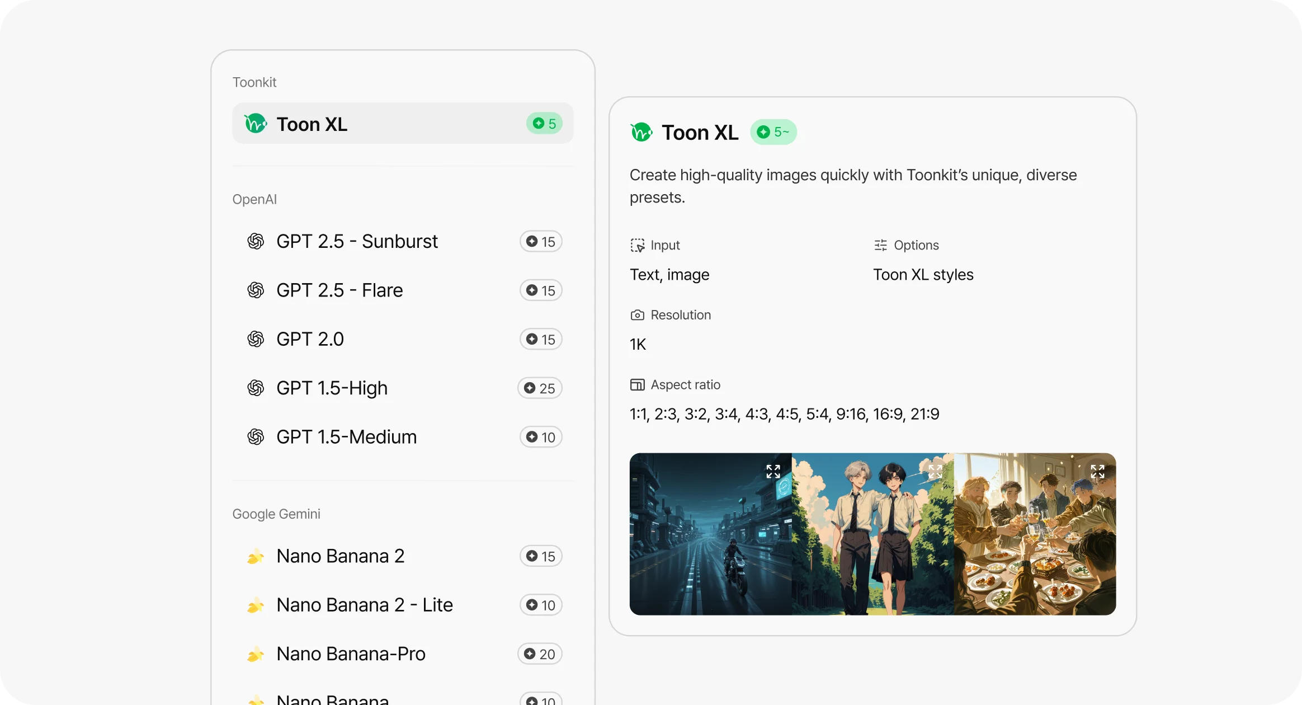Click the Toon XL logo in detail card
This screenshot has height=705, width=1302.
click(x=641, y=132)
